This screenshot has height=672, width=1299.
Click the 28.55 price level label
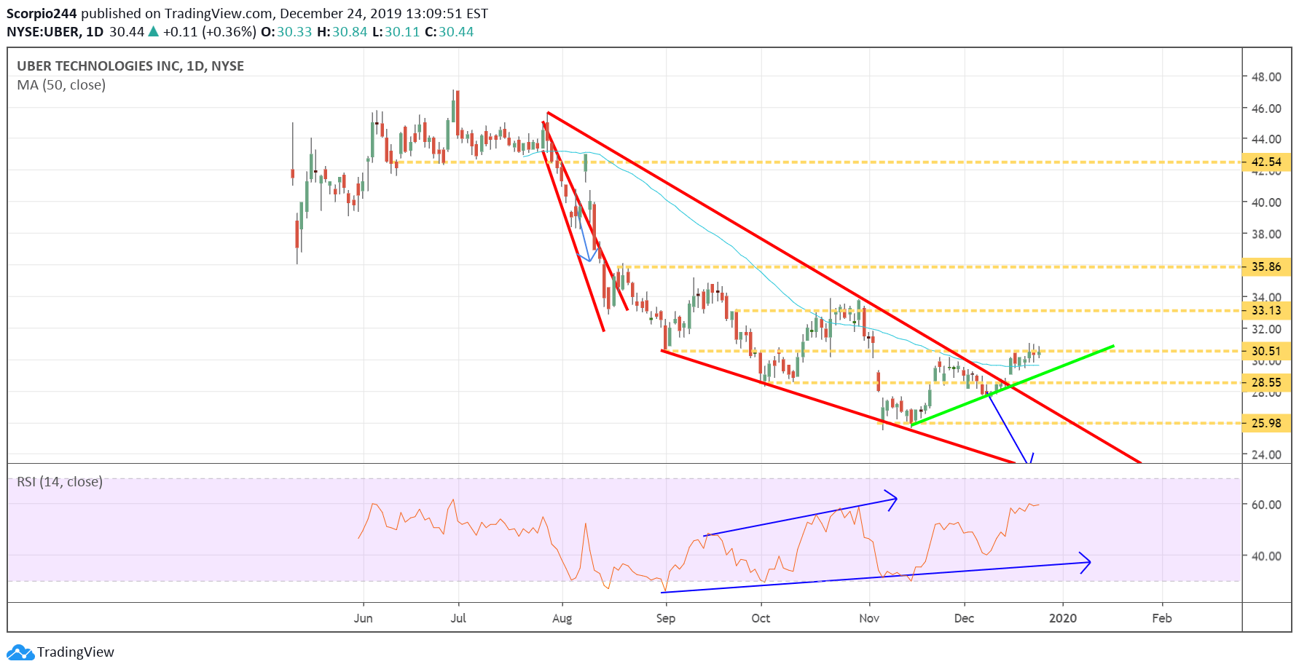(1266, 383)
